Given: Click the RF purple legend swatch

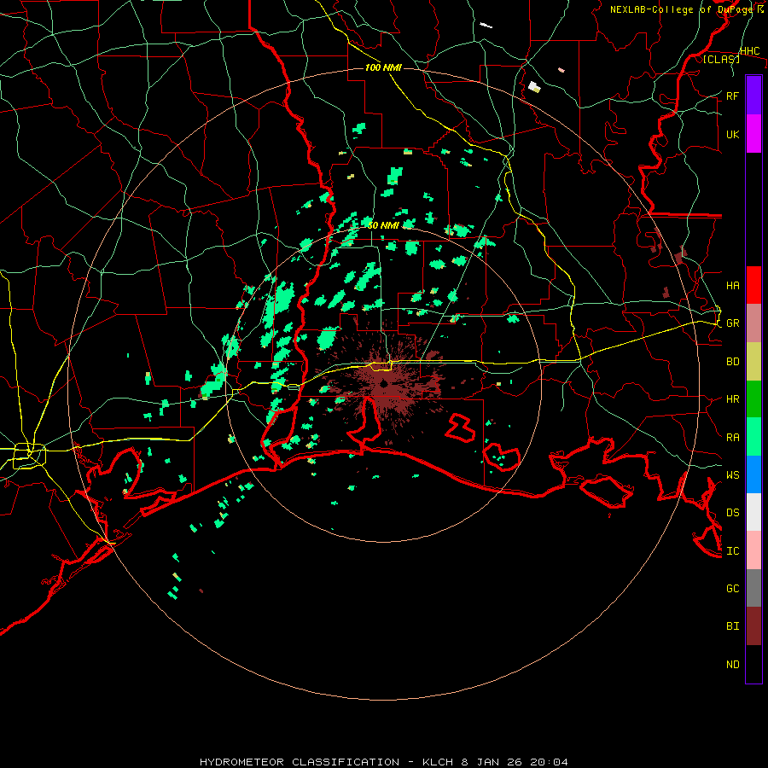Looking at the screenshot, I should pyautogui.click(x=753, y=96).
